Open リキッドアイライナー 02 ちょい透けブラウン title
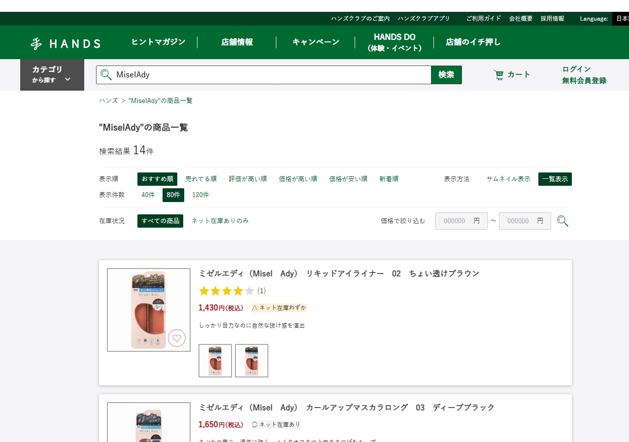The height and width of the screenshot is (442, 629). pos(339,273)
